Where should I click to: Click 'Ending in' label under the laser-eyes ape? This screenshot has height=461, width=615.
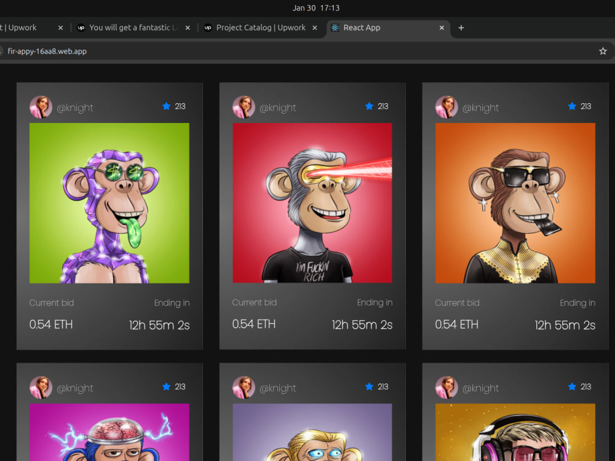375,302
